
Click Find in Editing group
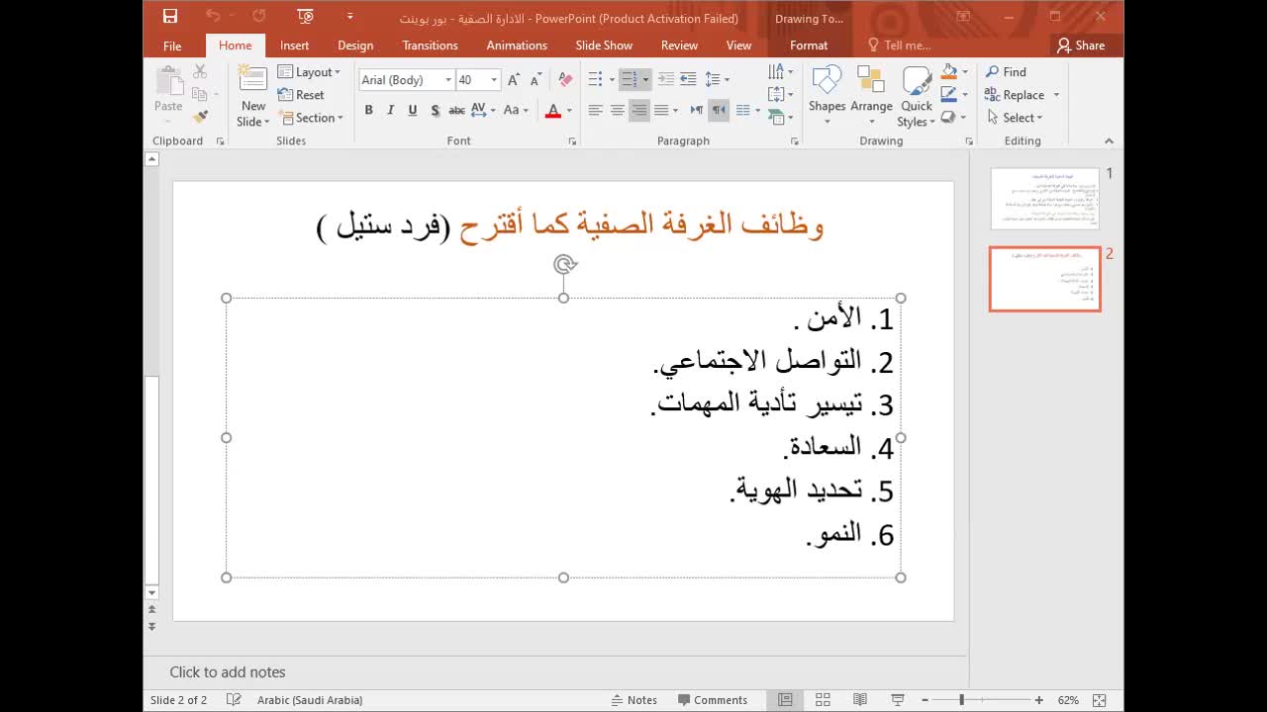pyautogui.click(x=1006, y=71)
